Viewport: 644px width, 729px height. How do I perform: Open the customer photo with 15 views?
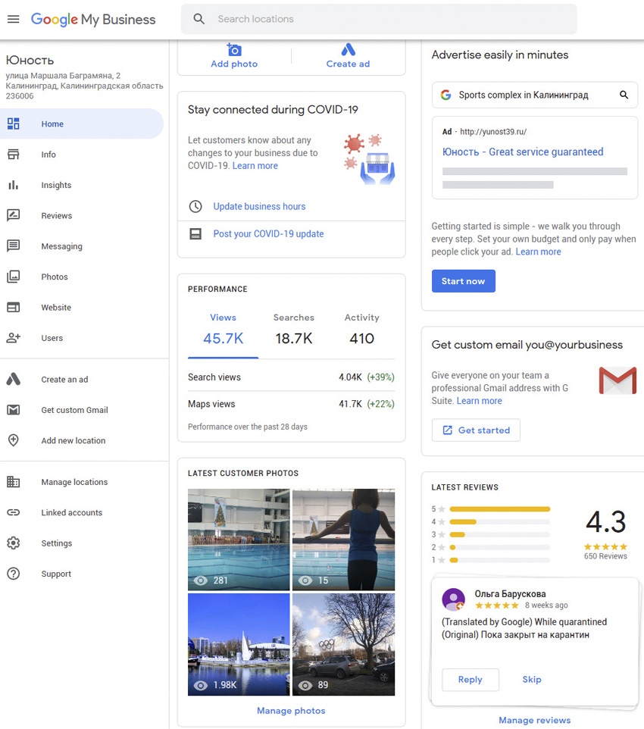[x=344, y=540]
